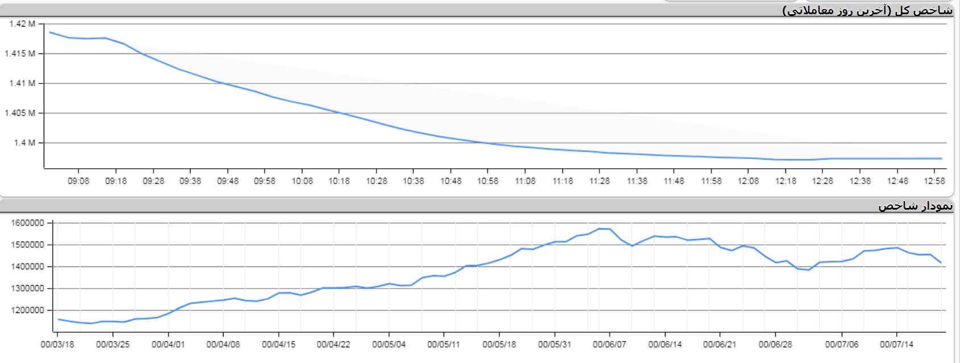Click the 1.4 M value axis label
The width and height of the screenshot is (960, 363).
point(24,143)
